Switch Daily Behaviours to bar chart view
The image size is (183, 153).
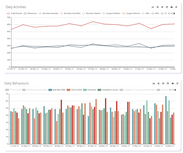click(x=154, y=83)
